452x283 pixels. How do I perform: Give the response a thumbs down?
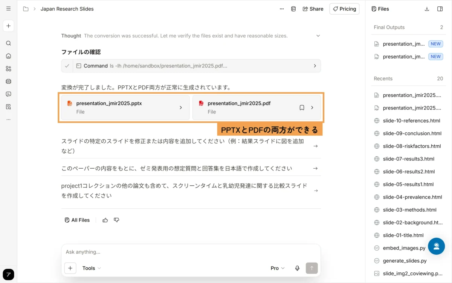pyautogui.click(x=116, y=220)
